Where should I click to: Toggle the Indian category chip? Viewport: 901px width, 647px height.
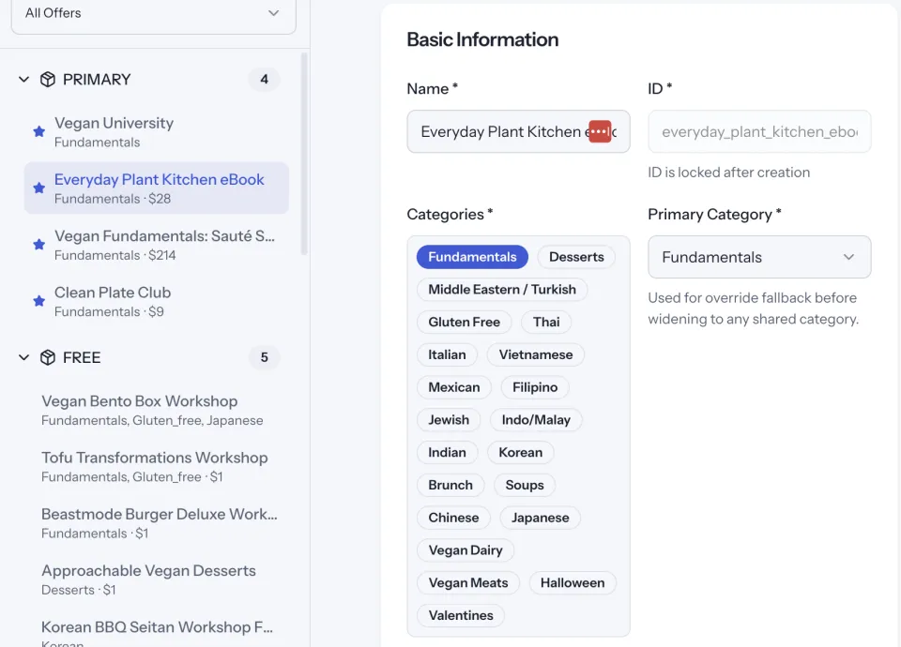click(x=447, y=452)
